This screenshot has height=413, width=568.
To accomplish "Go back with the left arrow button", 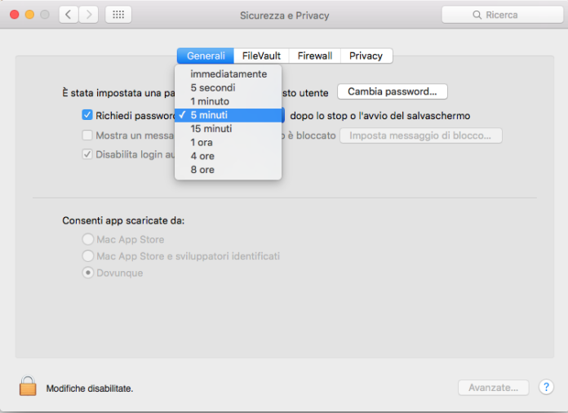I will [x=69, y=15].
